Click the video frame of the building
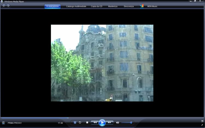 coord(102,63)
